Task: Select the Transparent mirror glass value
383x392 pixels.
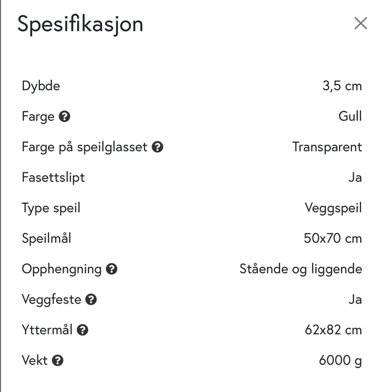Action: pos(327,147)
